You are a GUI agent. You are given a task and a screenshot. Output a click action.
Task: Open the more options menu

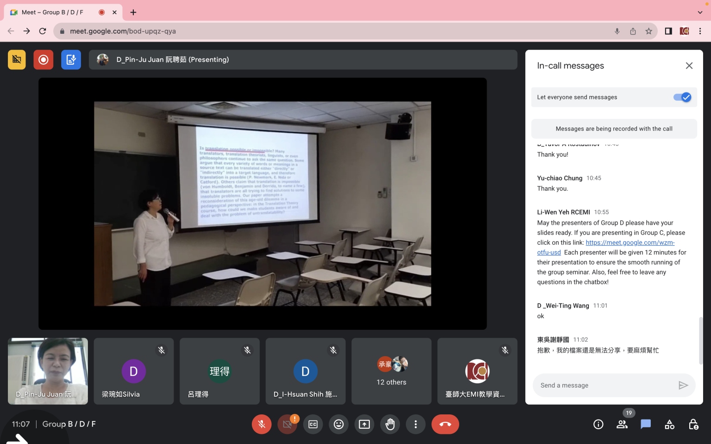click(x=416, y=424)
